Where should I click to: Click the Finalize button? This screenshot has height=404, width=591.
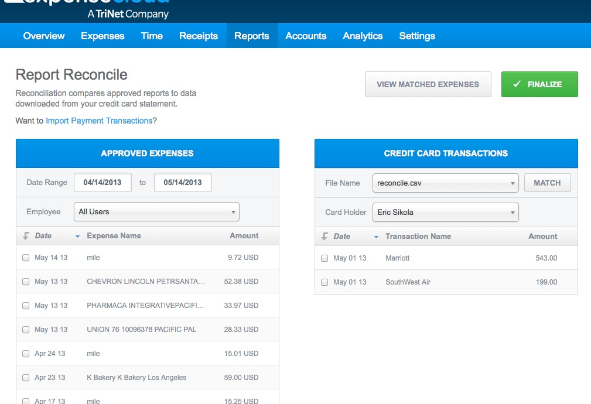click(539, 84)
